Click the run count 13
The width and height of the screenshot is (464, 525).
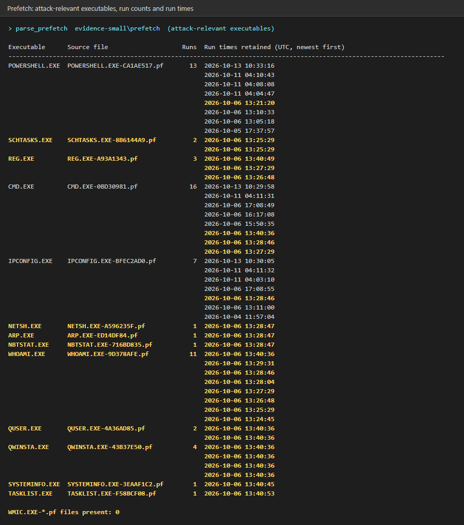pos(193,66)
